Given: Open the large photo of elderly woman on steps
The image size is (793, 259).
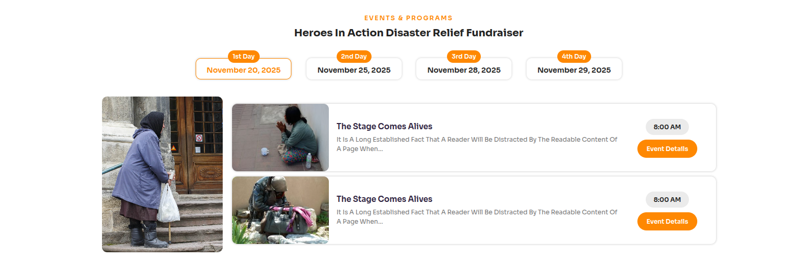Looking at the screenshot, I should coord(162,174).
